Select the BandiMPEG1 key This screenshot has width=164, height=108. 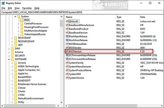tap(25, 77)
